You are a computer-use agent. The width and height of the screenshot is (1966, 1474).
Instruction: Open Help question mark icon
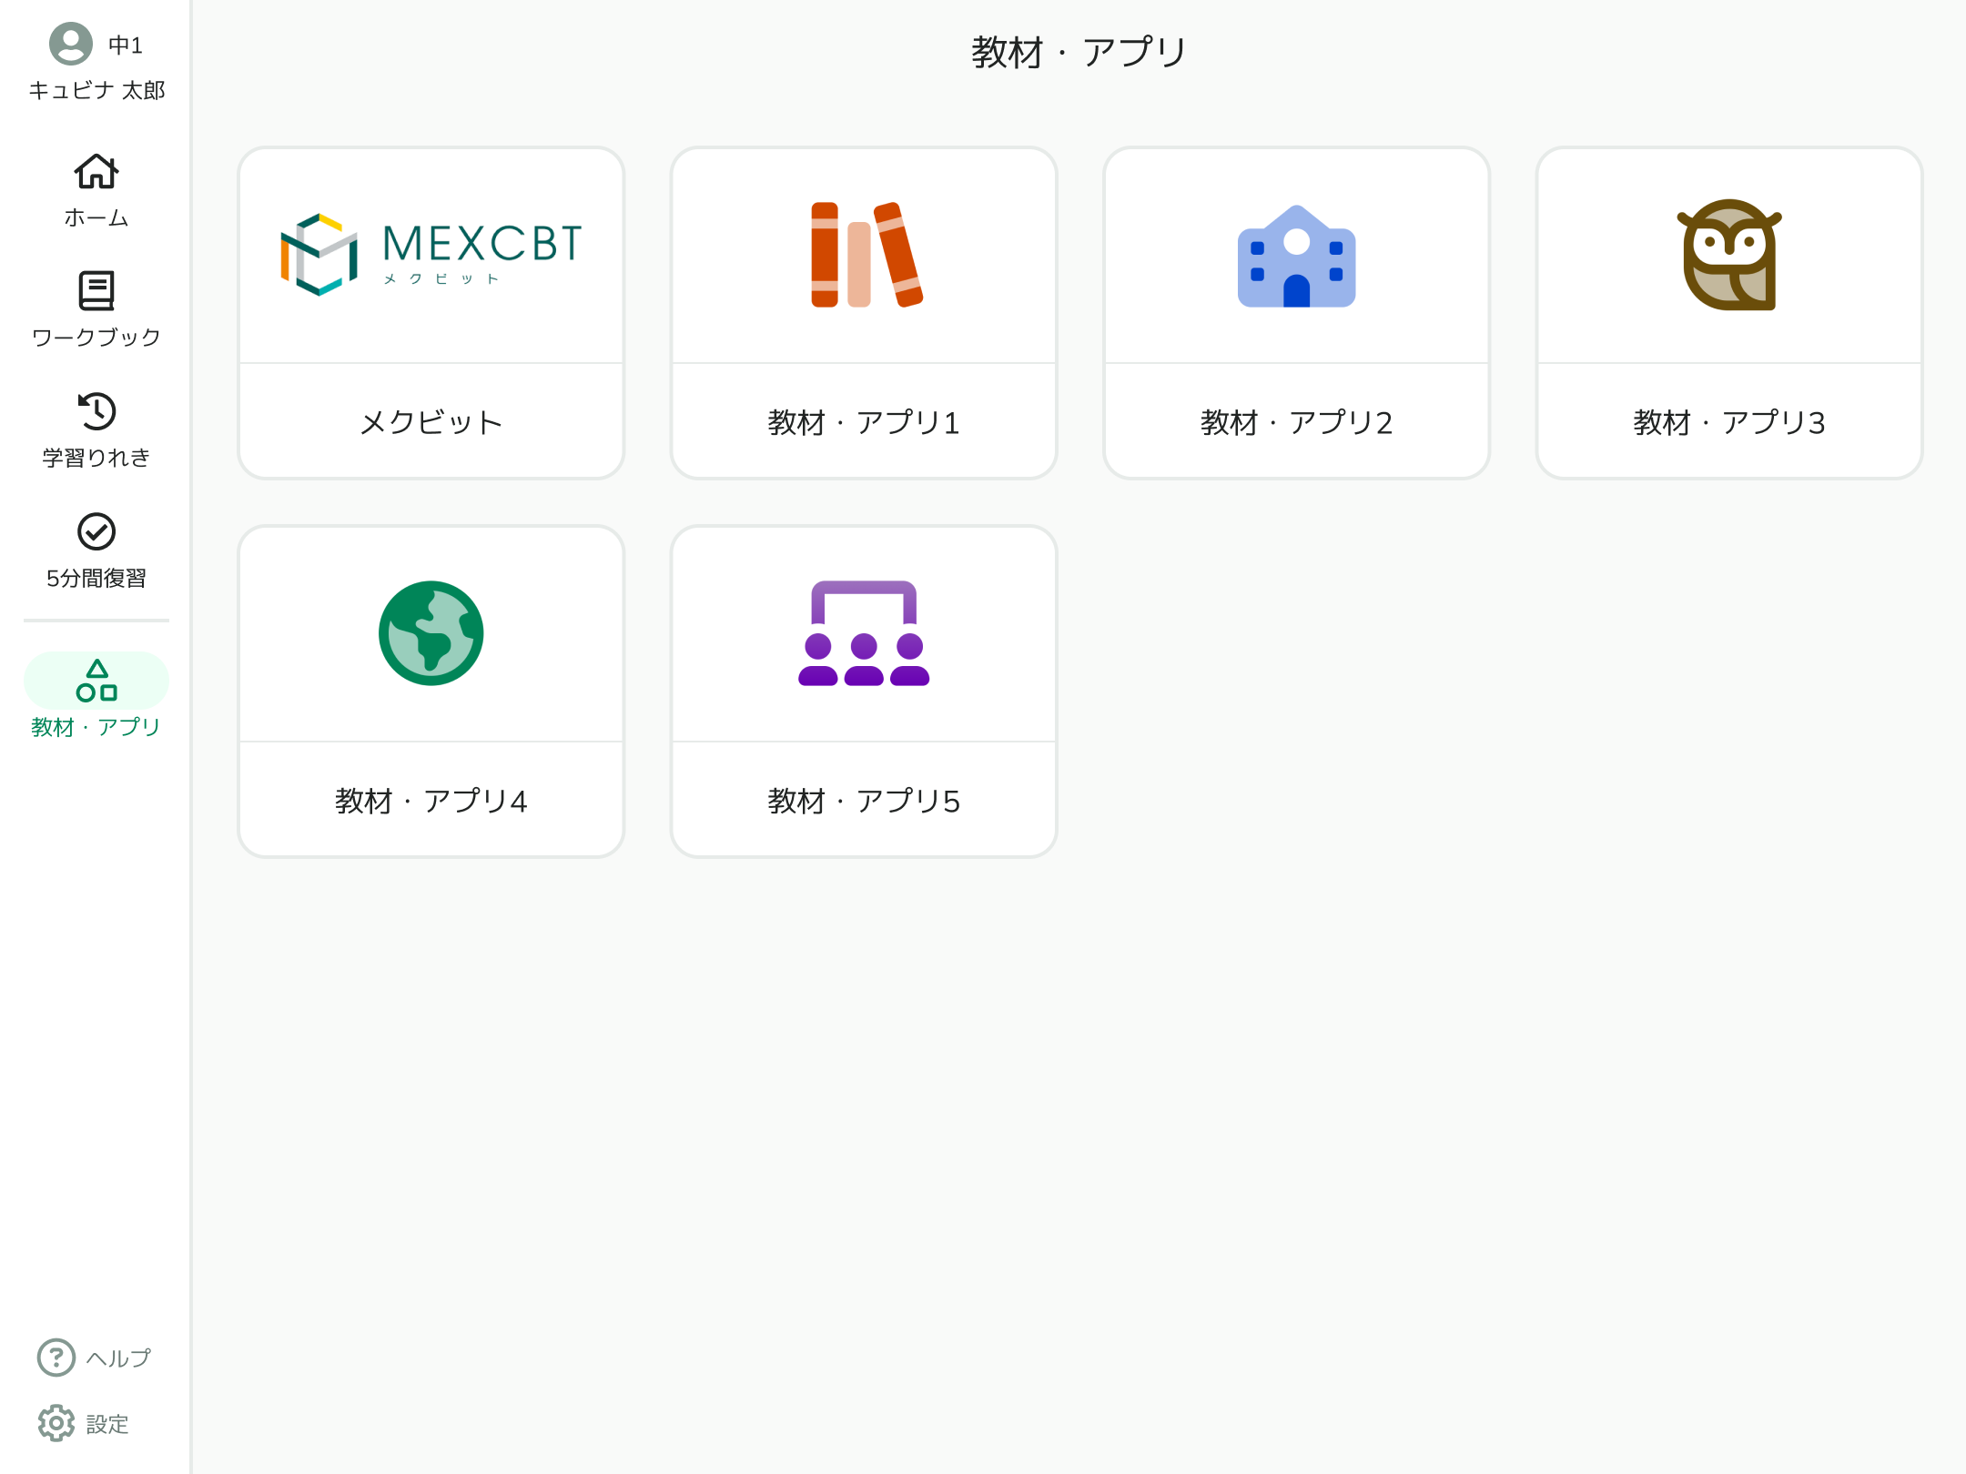56,1358
